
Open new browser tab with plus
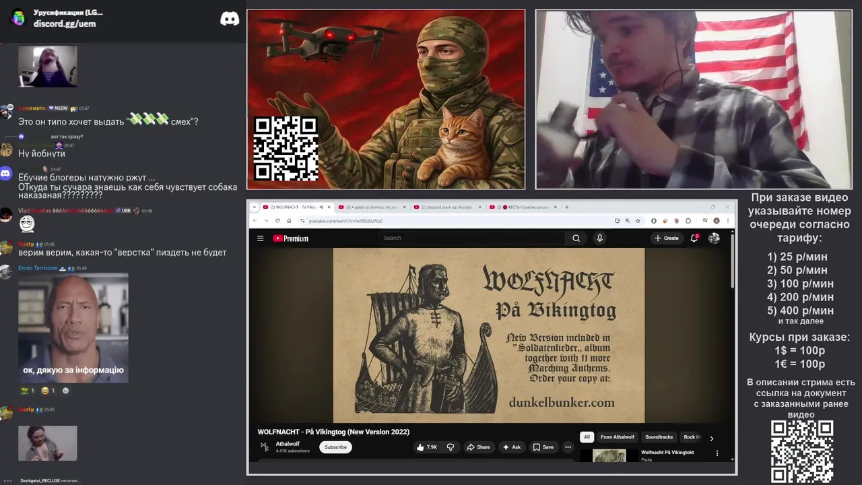coord(567,207)
